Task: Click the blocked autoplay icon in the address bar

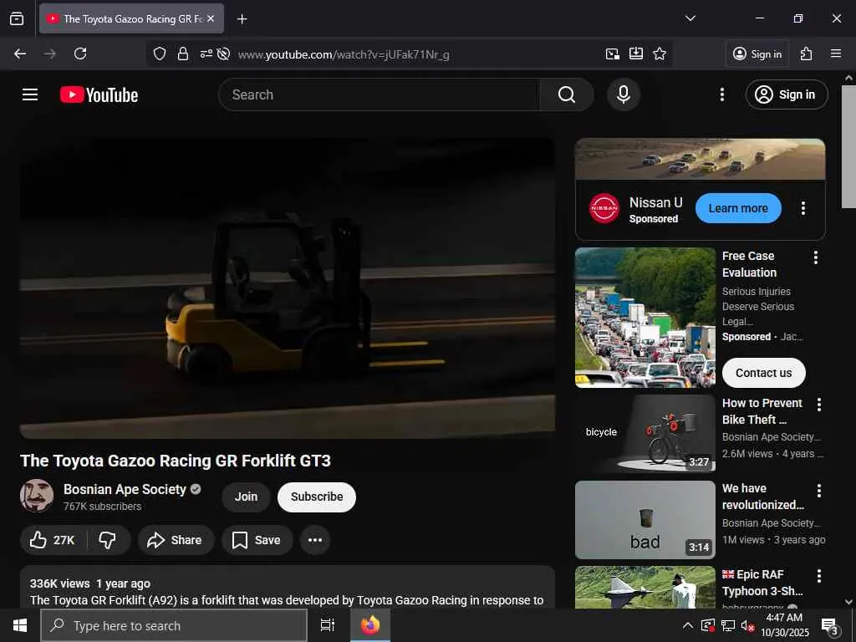Action: tap(222, 53)
